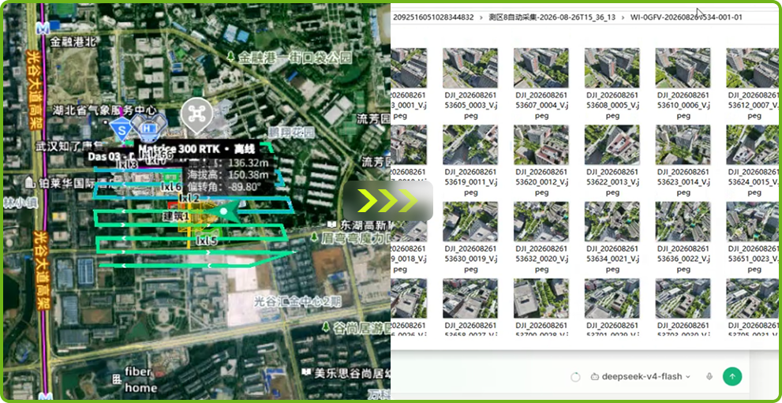Select the 53608_0005_V.jpeg photo thumbnail
Viewport: 782px width, 403px height.
tap(612, 68)
